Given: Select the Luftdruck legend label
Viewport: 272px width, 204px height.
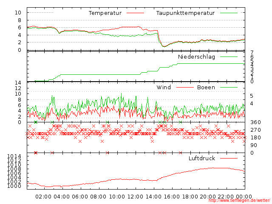Looking at the screenshot, I should click(x=202, y=158).
